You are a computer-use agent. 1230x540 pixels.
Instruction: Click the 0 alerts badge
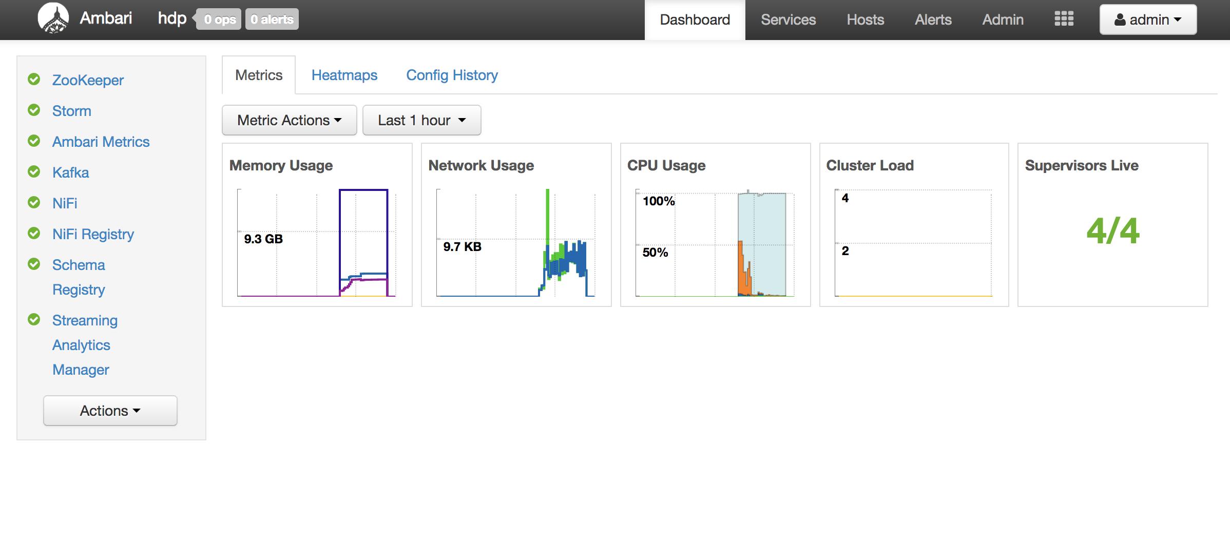(272, 20)
